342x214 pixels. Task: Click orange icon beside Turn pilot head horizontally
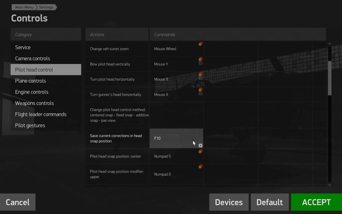[x=200, y=75]
